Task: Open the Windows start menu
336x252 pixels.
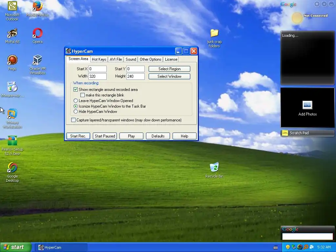Action: click(x=16, y=247)
